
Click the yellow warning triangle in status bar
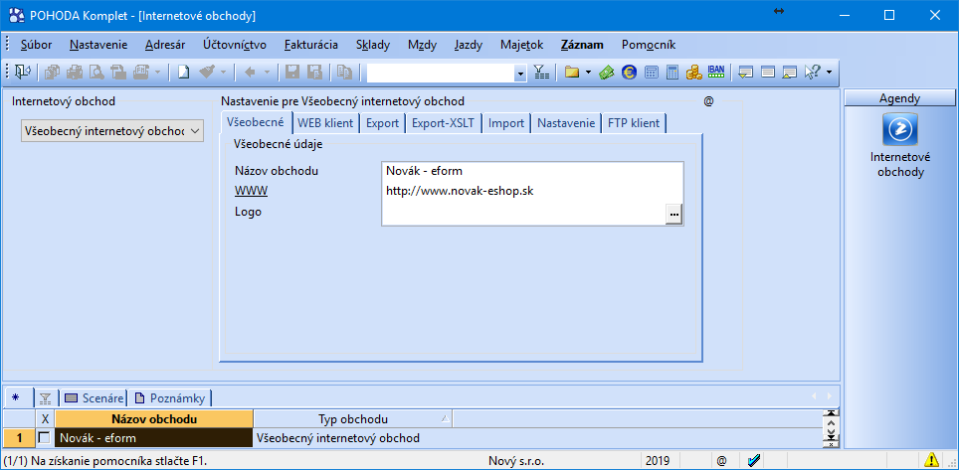coord(932,460)
